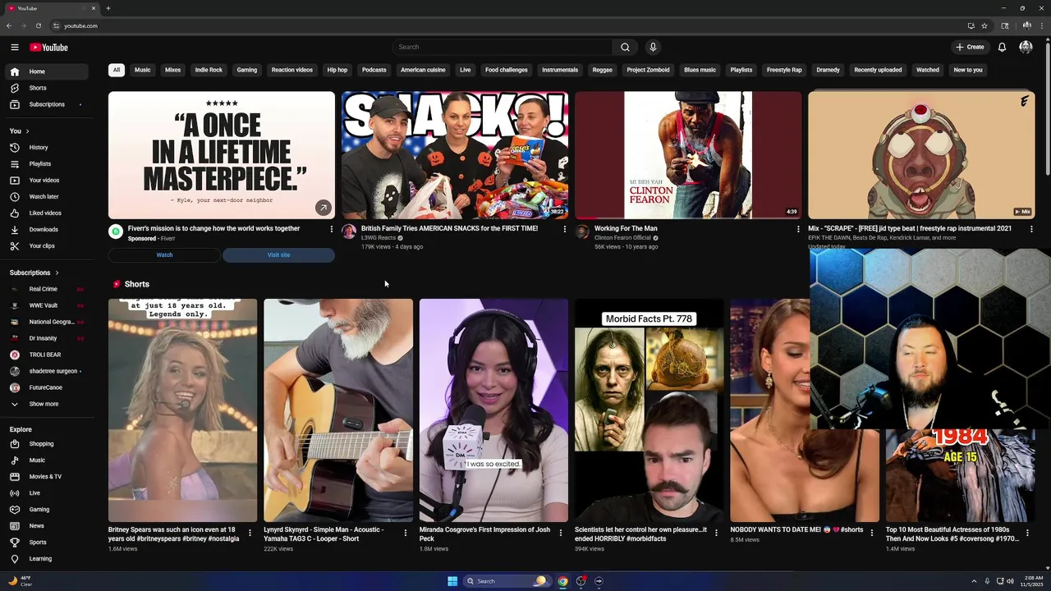Click Watch on the Fiverr ad

tap(164, 254)
